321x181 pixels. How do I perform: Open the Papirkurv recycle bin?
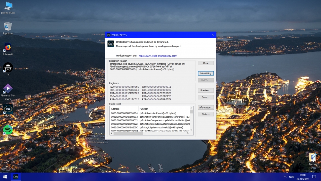click(8, 28)
